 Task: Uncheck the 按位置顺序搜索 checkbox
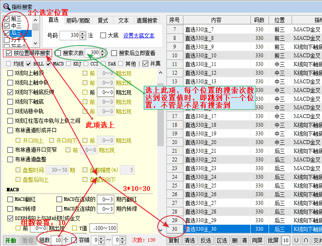click(x=7, y=53)
